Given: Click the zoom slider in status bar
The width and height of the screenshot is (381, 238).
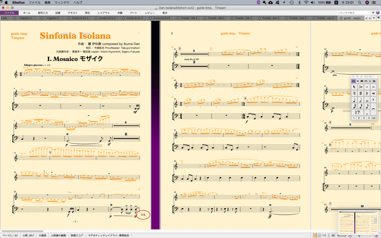Looking at the screenshot, I should 363,236.
